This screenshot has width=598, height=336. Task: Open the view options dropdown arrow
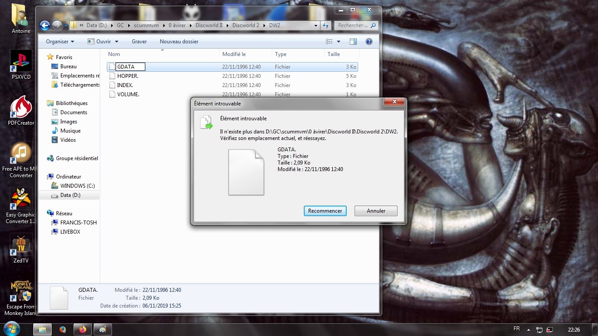click(x=339, y=42)
